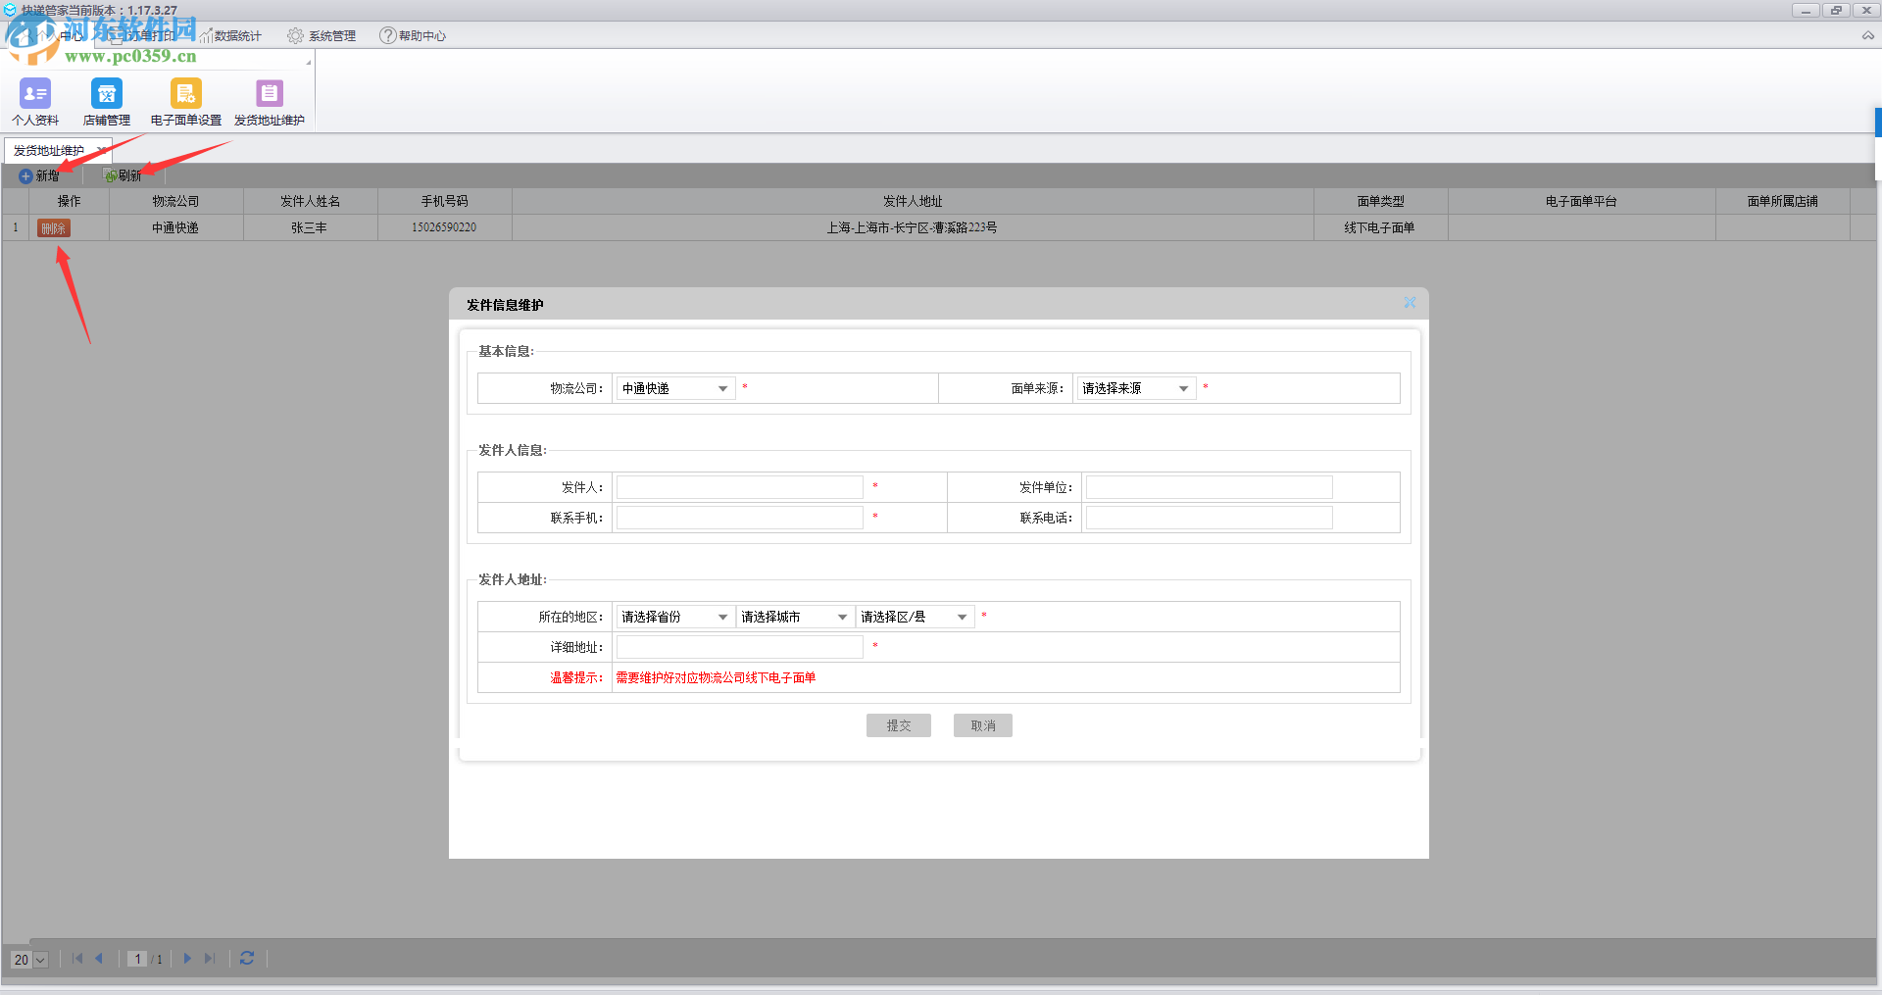The image size is (1882, 995).
Task: Click the 发件人地址 column header
Action: [913, 201]
